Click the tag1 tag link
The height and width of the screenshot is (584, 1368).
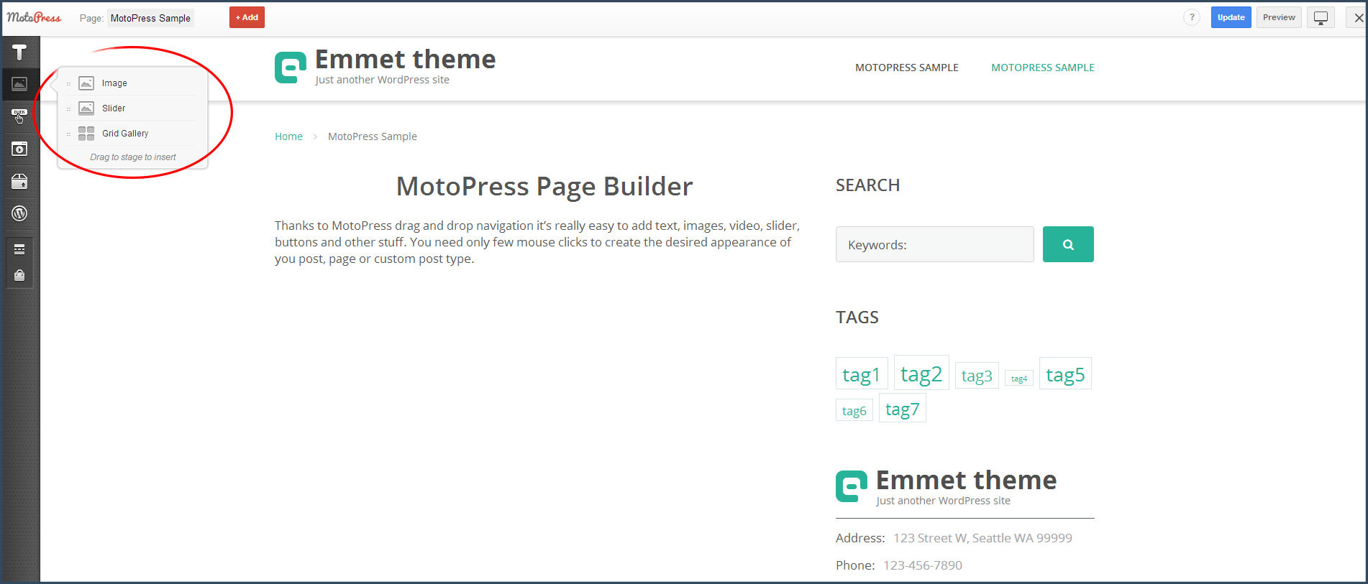[x=862, y=374]
